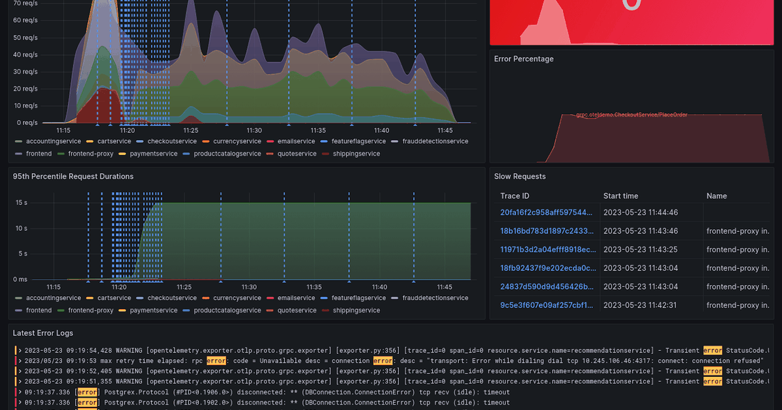
Task: Click the frontend label in durations legend
Action: tap(39, 310)
